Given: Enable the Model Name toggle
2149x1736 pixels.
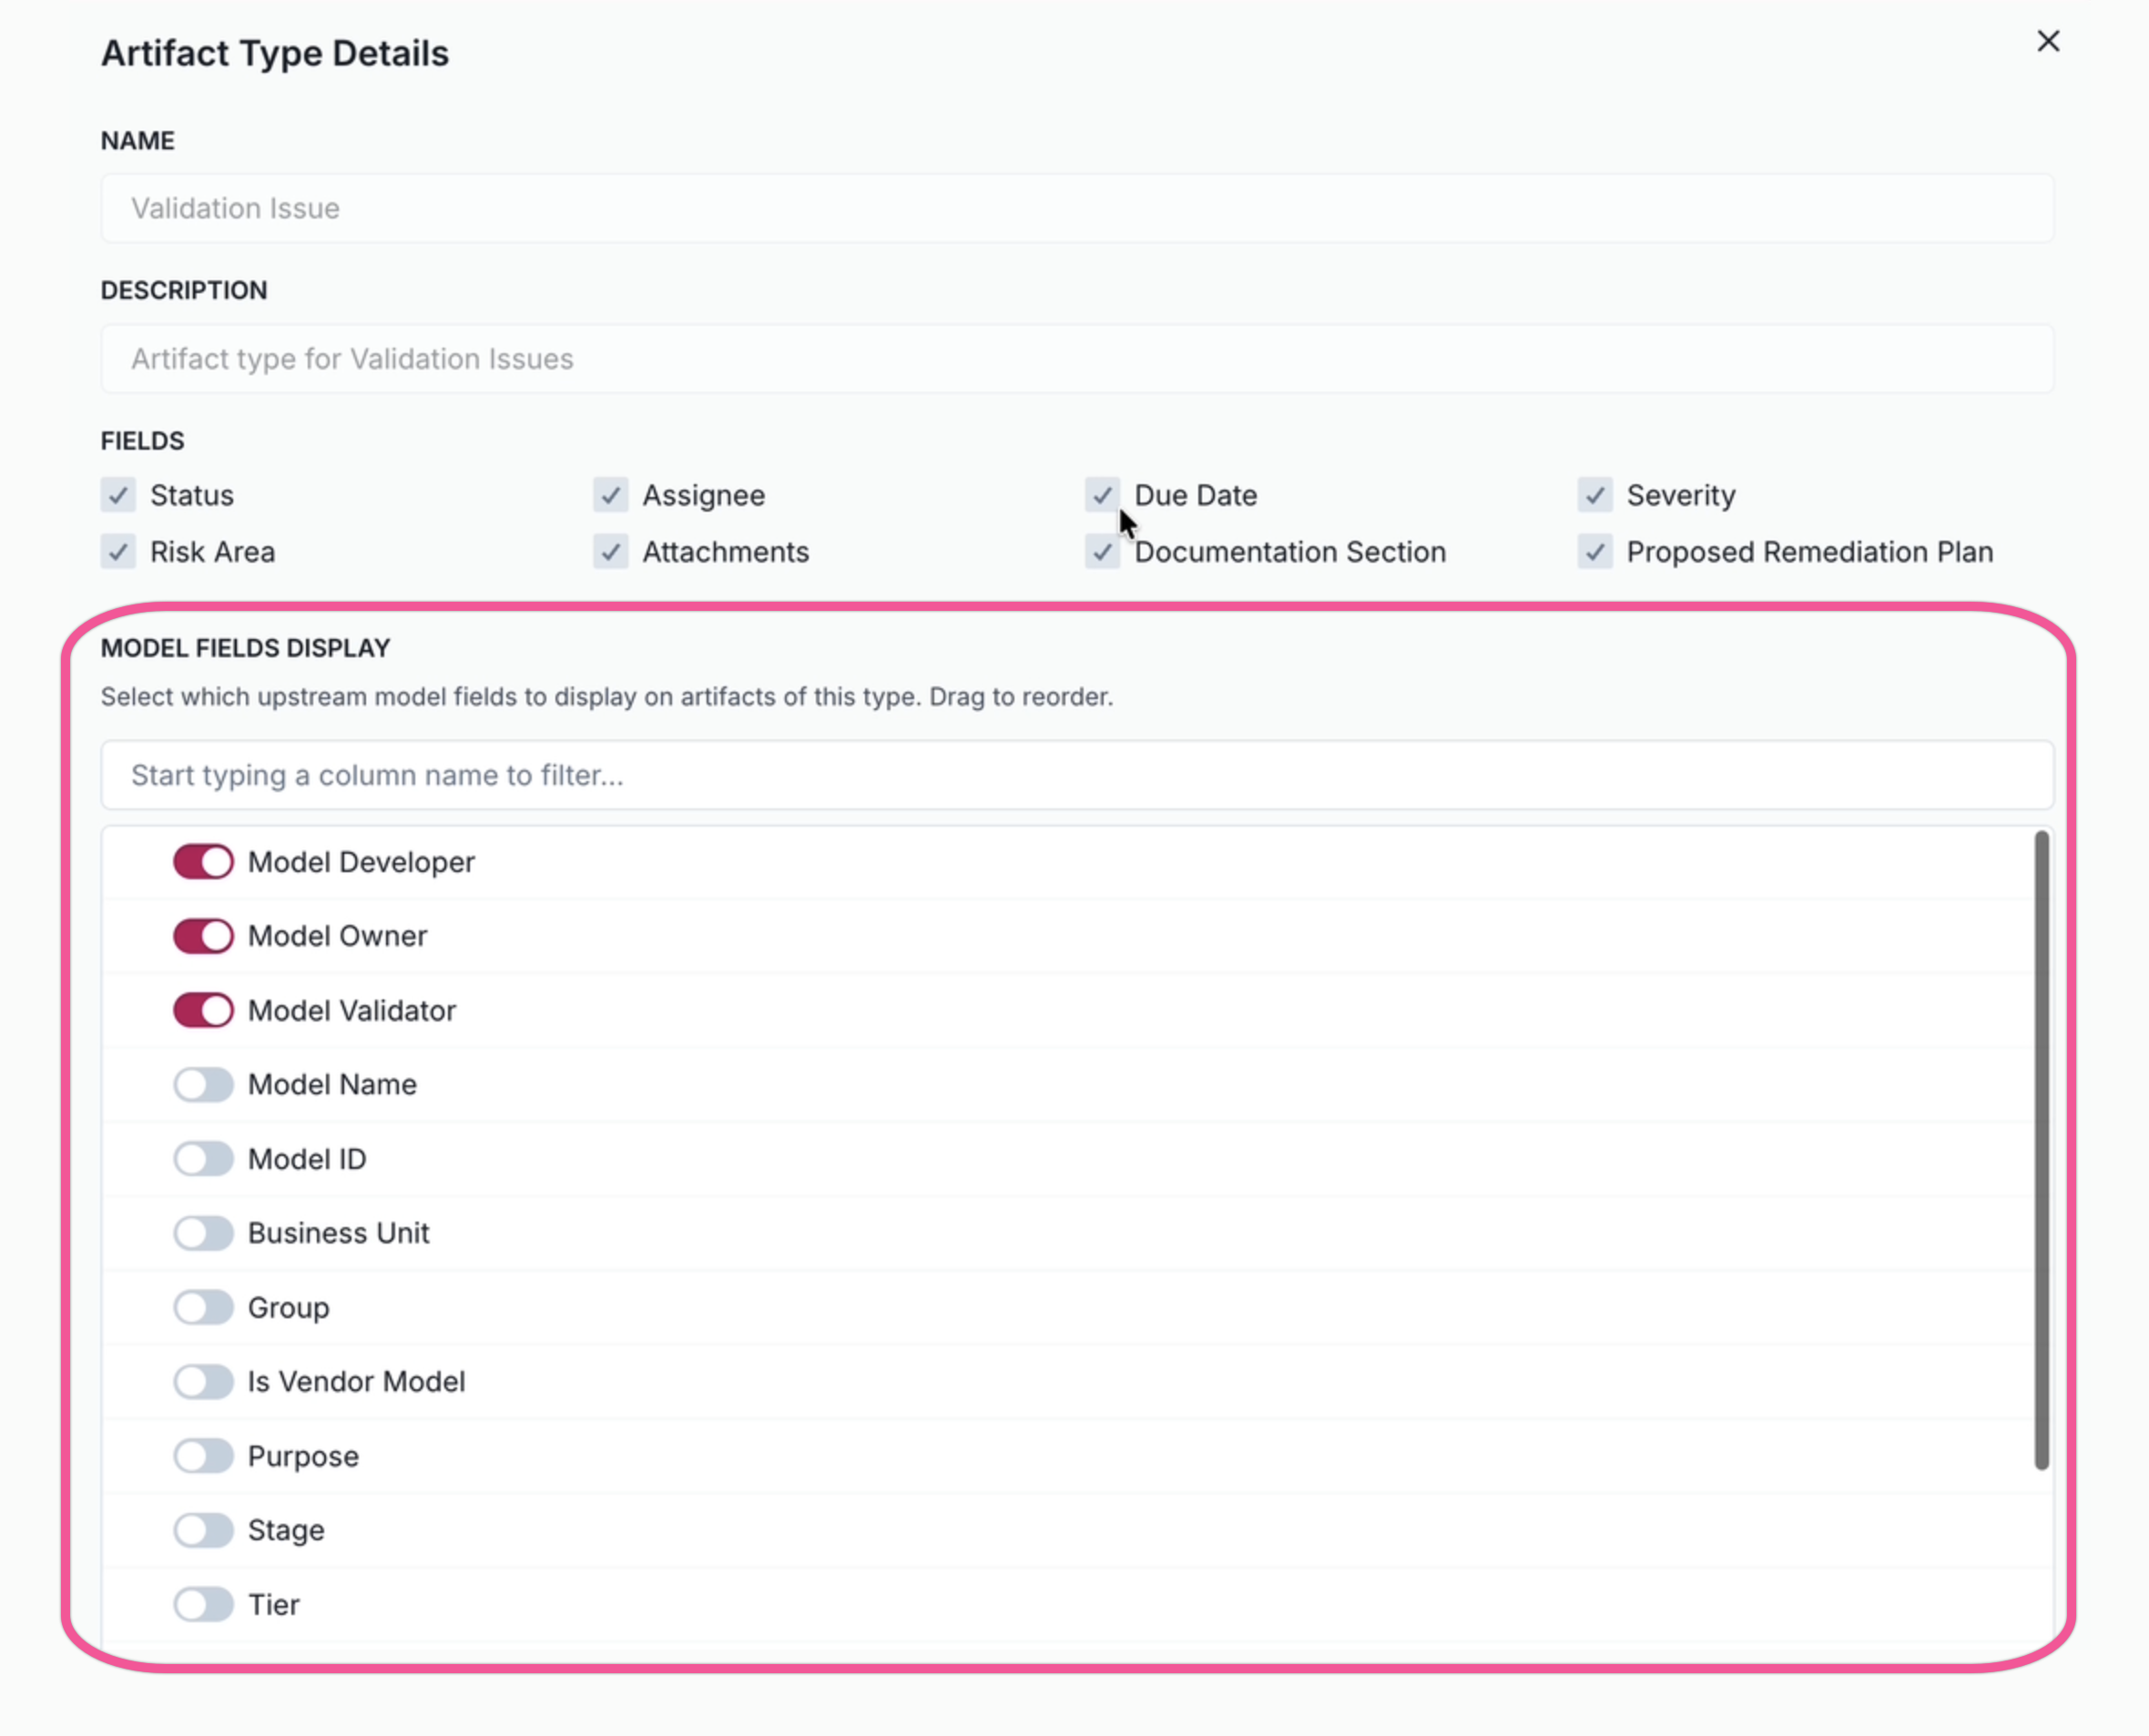Looking at the screenshot, I should click(x=203, y=1085).
